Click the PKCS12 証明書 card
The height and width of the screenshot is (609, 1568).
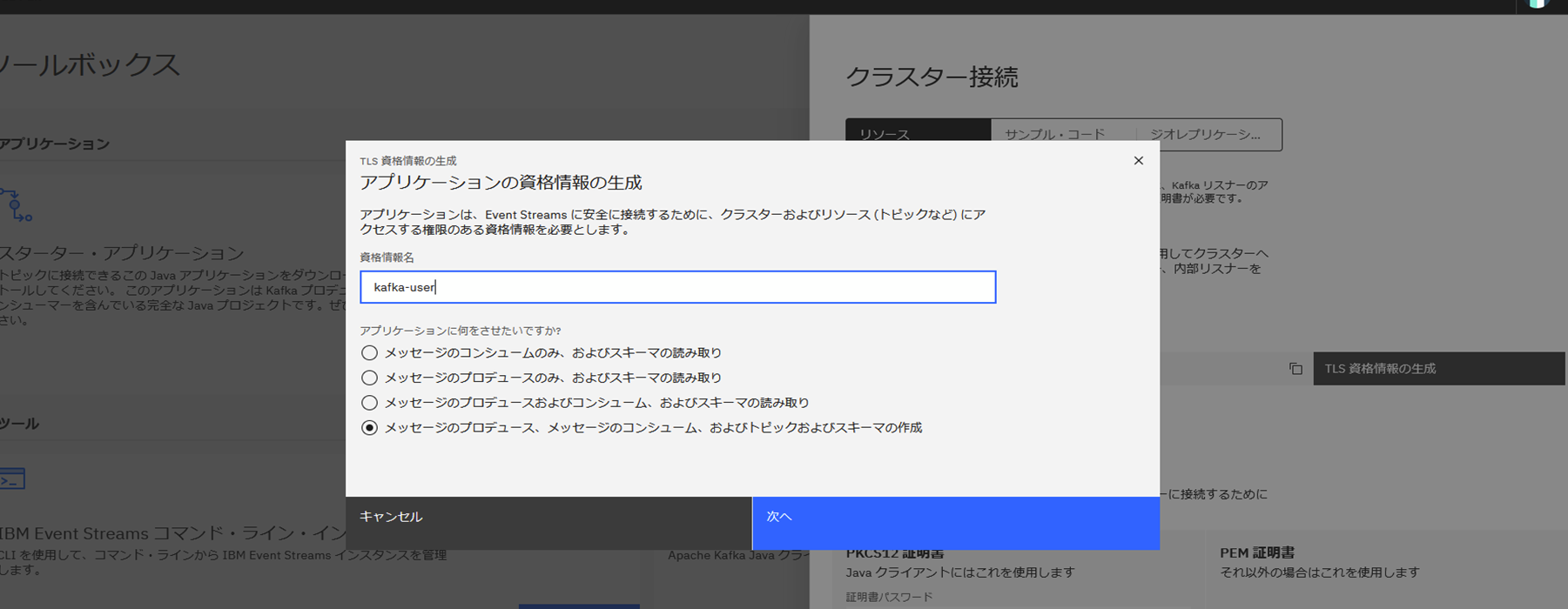point(1019,570)
